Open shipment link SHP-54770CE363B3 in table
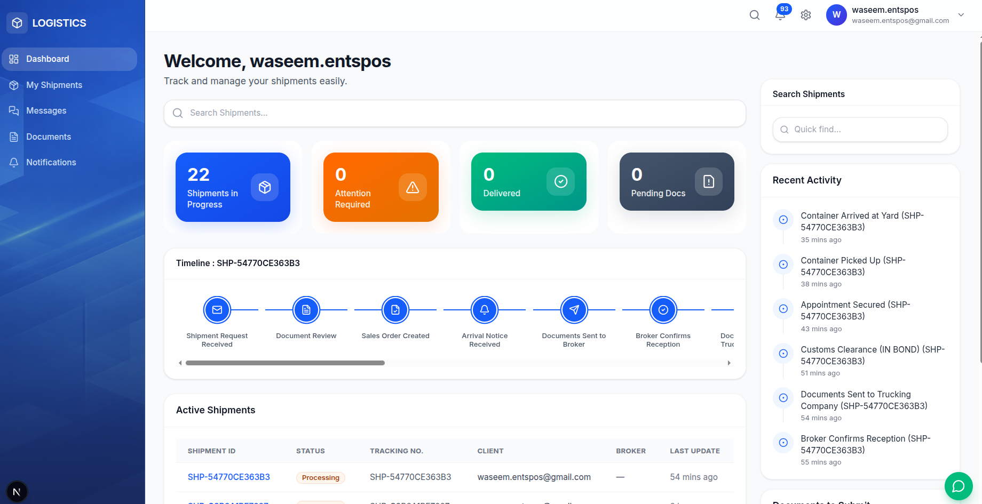Image resolution: width=982 pixels, height=504 pixels. (229, 477)
